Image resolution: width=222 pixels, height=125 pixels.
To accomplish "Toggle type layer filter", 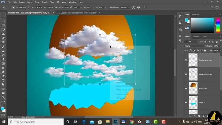I will (209, 42).
